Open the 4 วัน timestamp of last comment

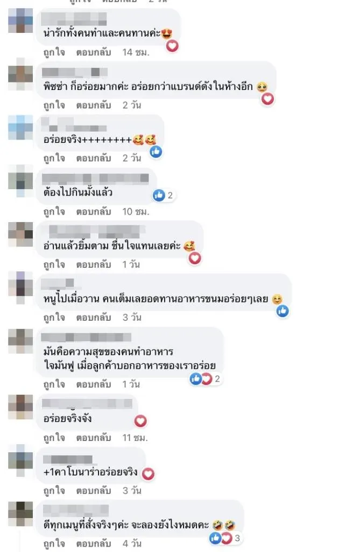[132, 543]
